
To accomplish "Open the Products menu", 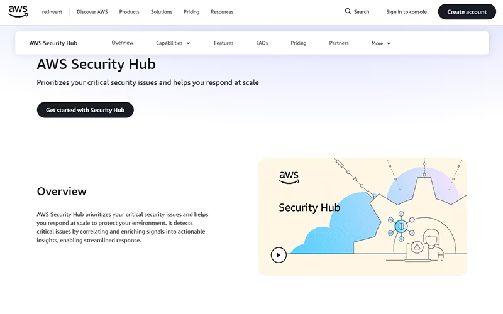I will coord(130,12).
